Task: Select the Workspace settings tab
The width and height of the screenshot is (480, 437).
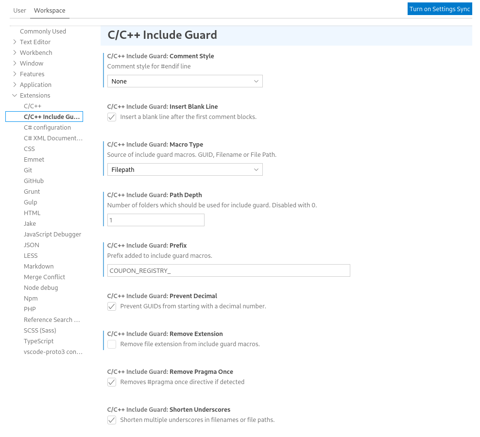Action: (50, 10)
